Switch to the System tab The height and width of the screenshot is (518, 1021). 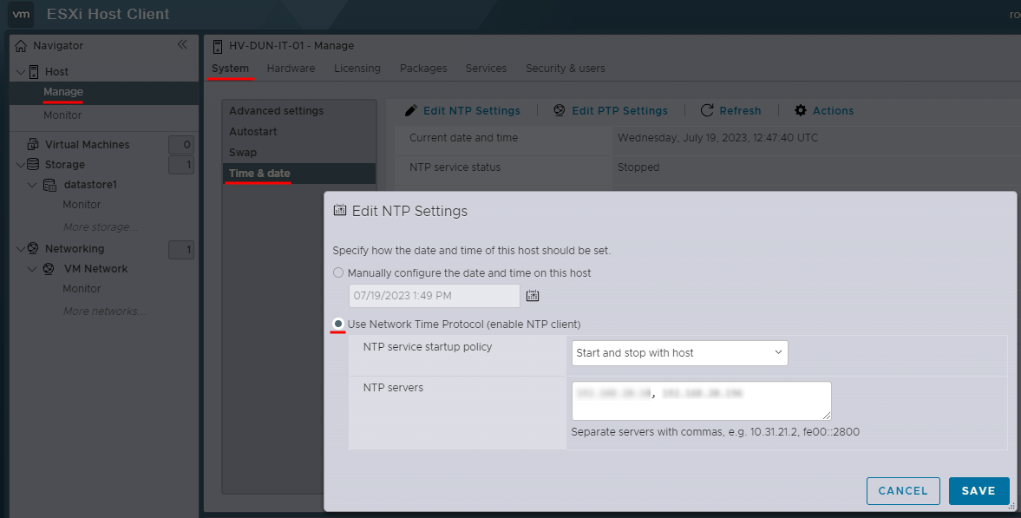[x=230, y=69]
